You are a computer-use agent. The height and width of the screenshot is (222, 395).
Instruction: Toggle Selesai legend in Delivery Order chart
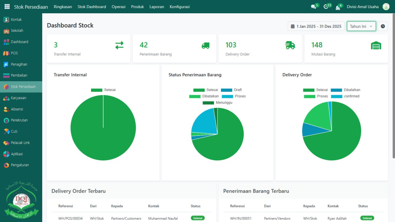point(315,90)
